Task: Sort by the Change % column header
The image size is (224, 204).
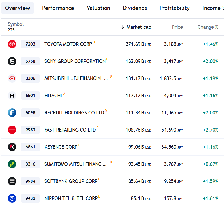Action: coord(208,27)
